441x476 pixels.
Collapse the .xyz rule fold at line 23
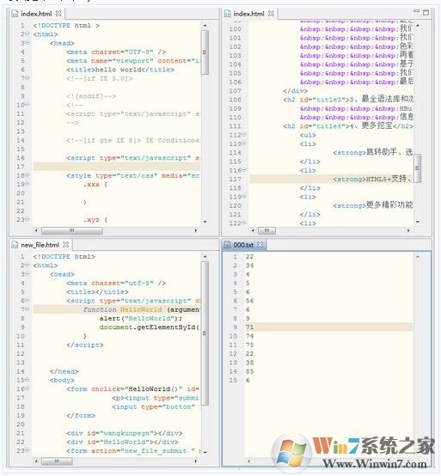pos(28,219)
